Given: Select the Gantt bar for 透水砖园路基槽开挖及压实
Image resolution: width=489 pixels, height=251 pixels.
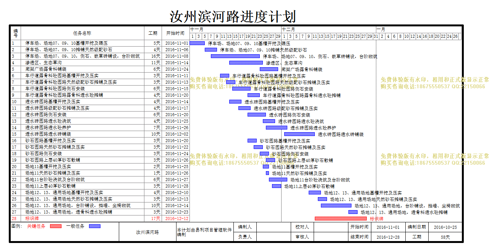Looking at the screenshot, I should pos(235,102).
